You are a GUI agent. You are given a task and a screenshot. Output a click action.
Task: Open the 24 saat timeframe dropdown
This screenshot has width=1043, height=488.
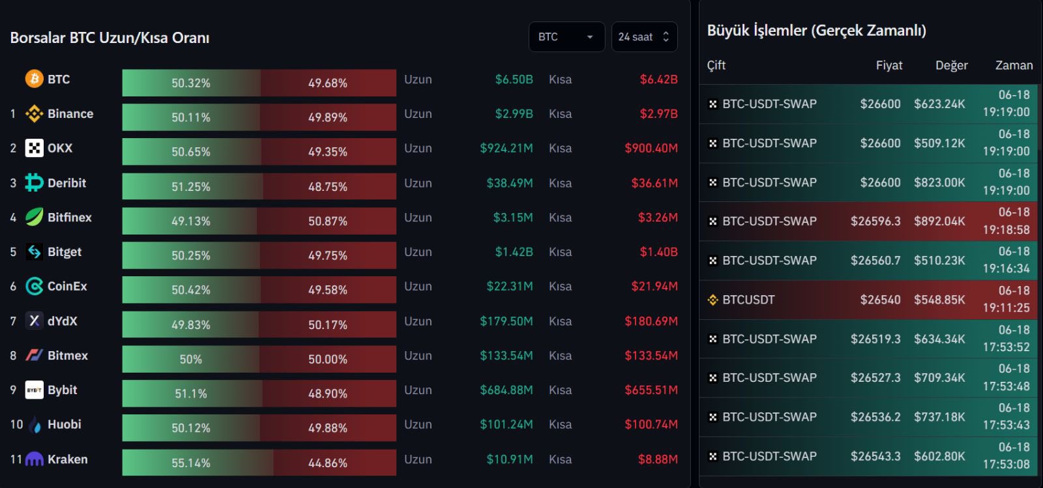pos(644,37)
